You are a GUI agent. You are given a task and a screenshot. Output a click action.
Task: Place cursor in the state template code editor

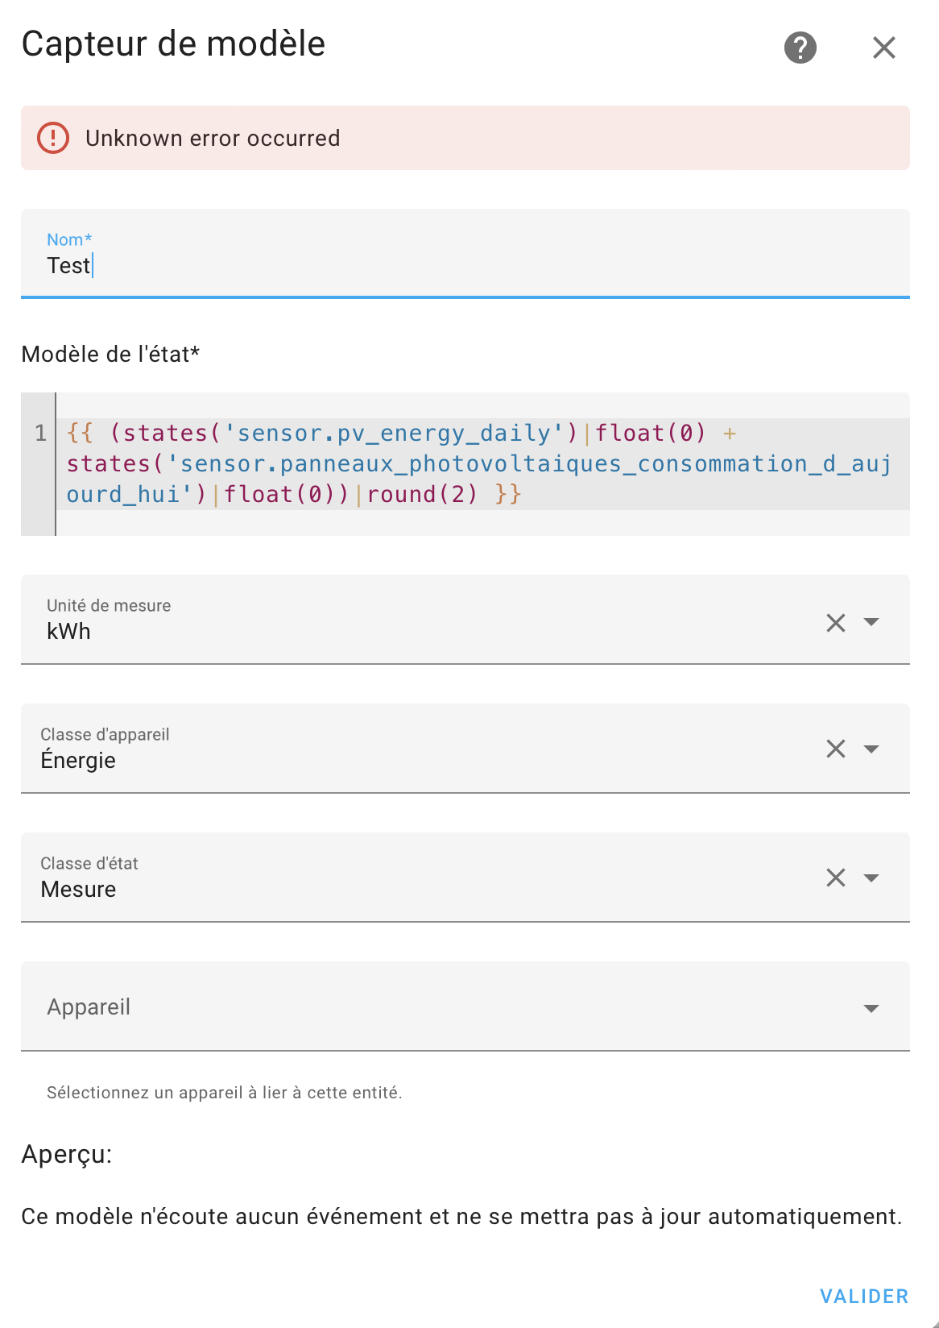pyautogui.click(x=483, y=464)
